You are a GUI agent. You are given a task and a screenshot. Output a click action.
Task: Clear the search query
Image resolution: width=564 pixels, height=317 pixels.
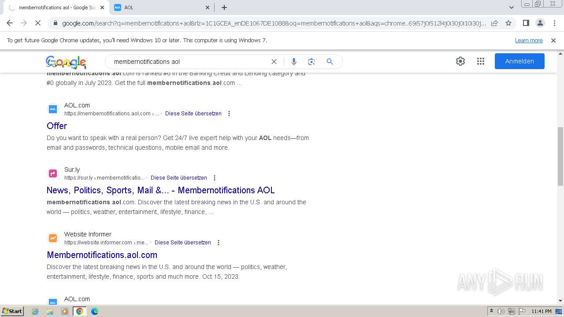[x=274, y=62]
